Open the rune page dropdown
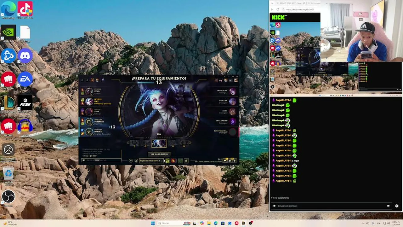The height and width of the screenshot is (227, 403). point(151,161)
